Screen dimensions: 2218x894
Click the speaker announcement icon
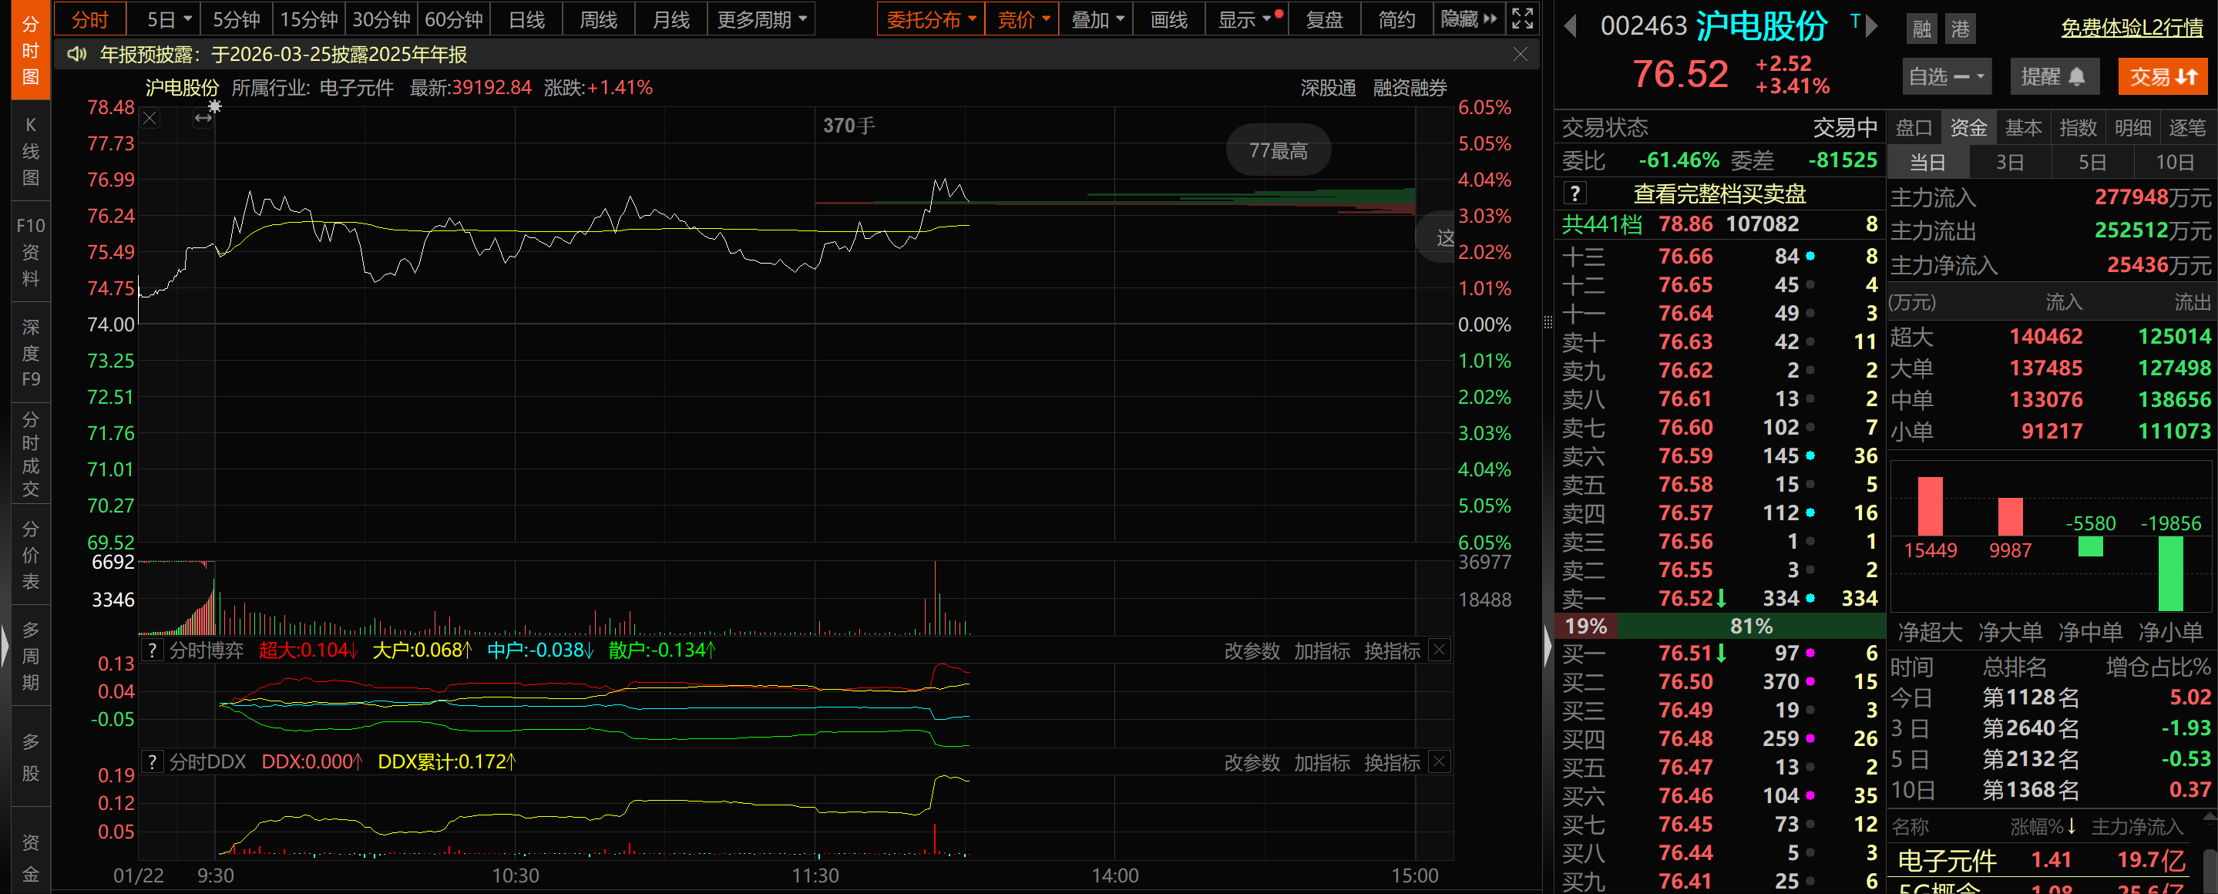click(76, 54)
